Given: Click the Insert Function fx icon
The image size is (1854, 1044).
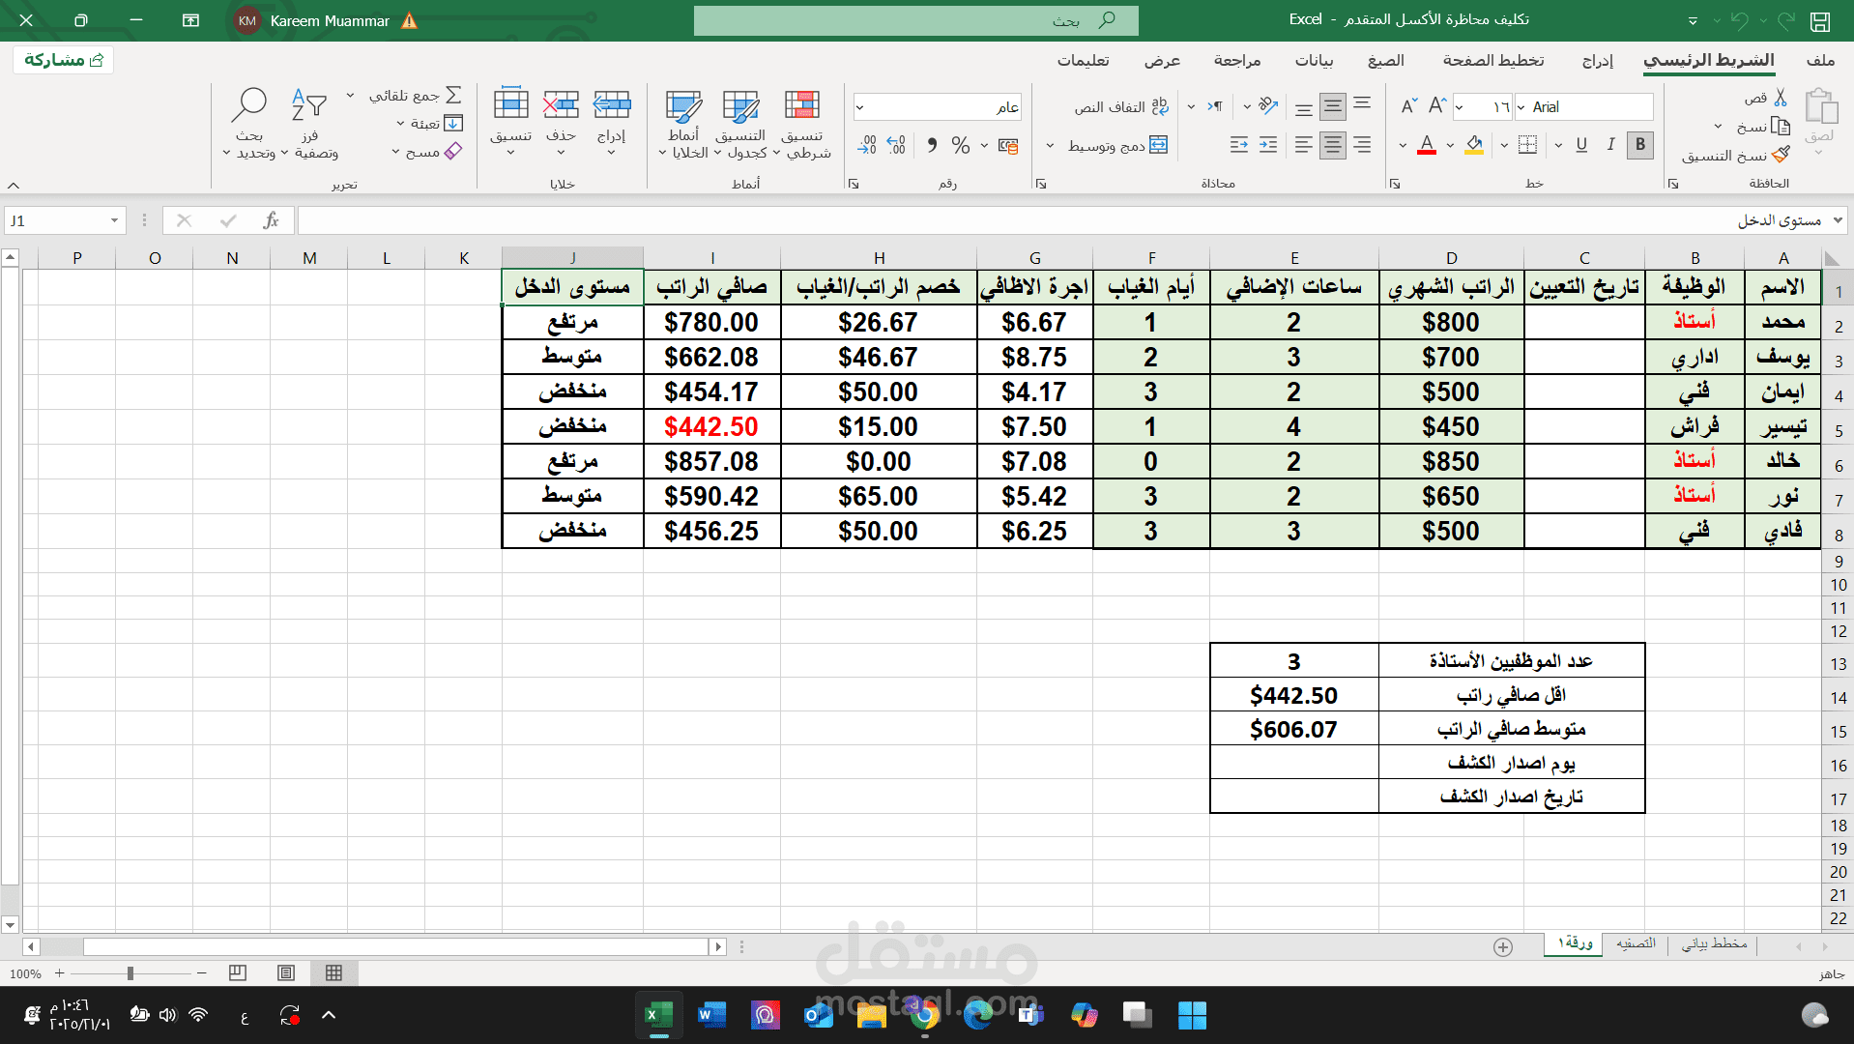Looking at the screenshot, I should (x=271, y=220).
